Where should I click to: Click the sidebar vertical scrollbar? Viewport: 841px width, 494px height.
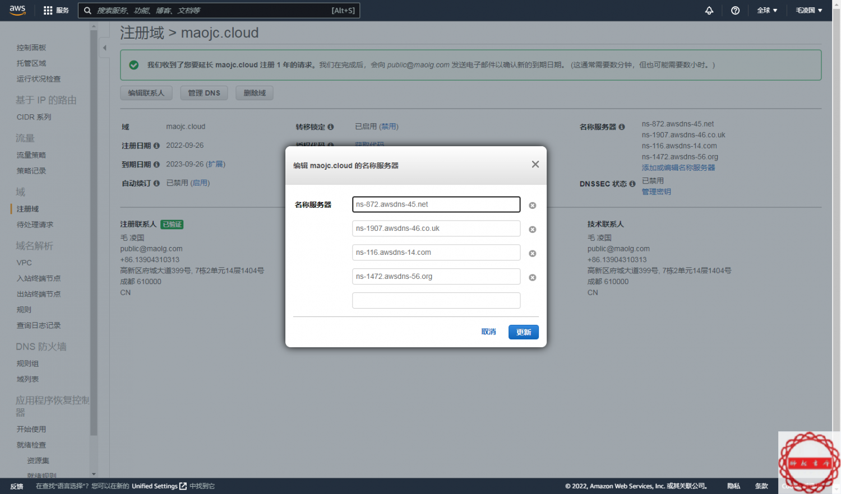pos(94,232)
